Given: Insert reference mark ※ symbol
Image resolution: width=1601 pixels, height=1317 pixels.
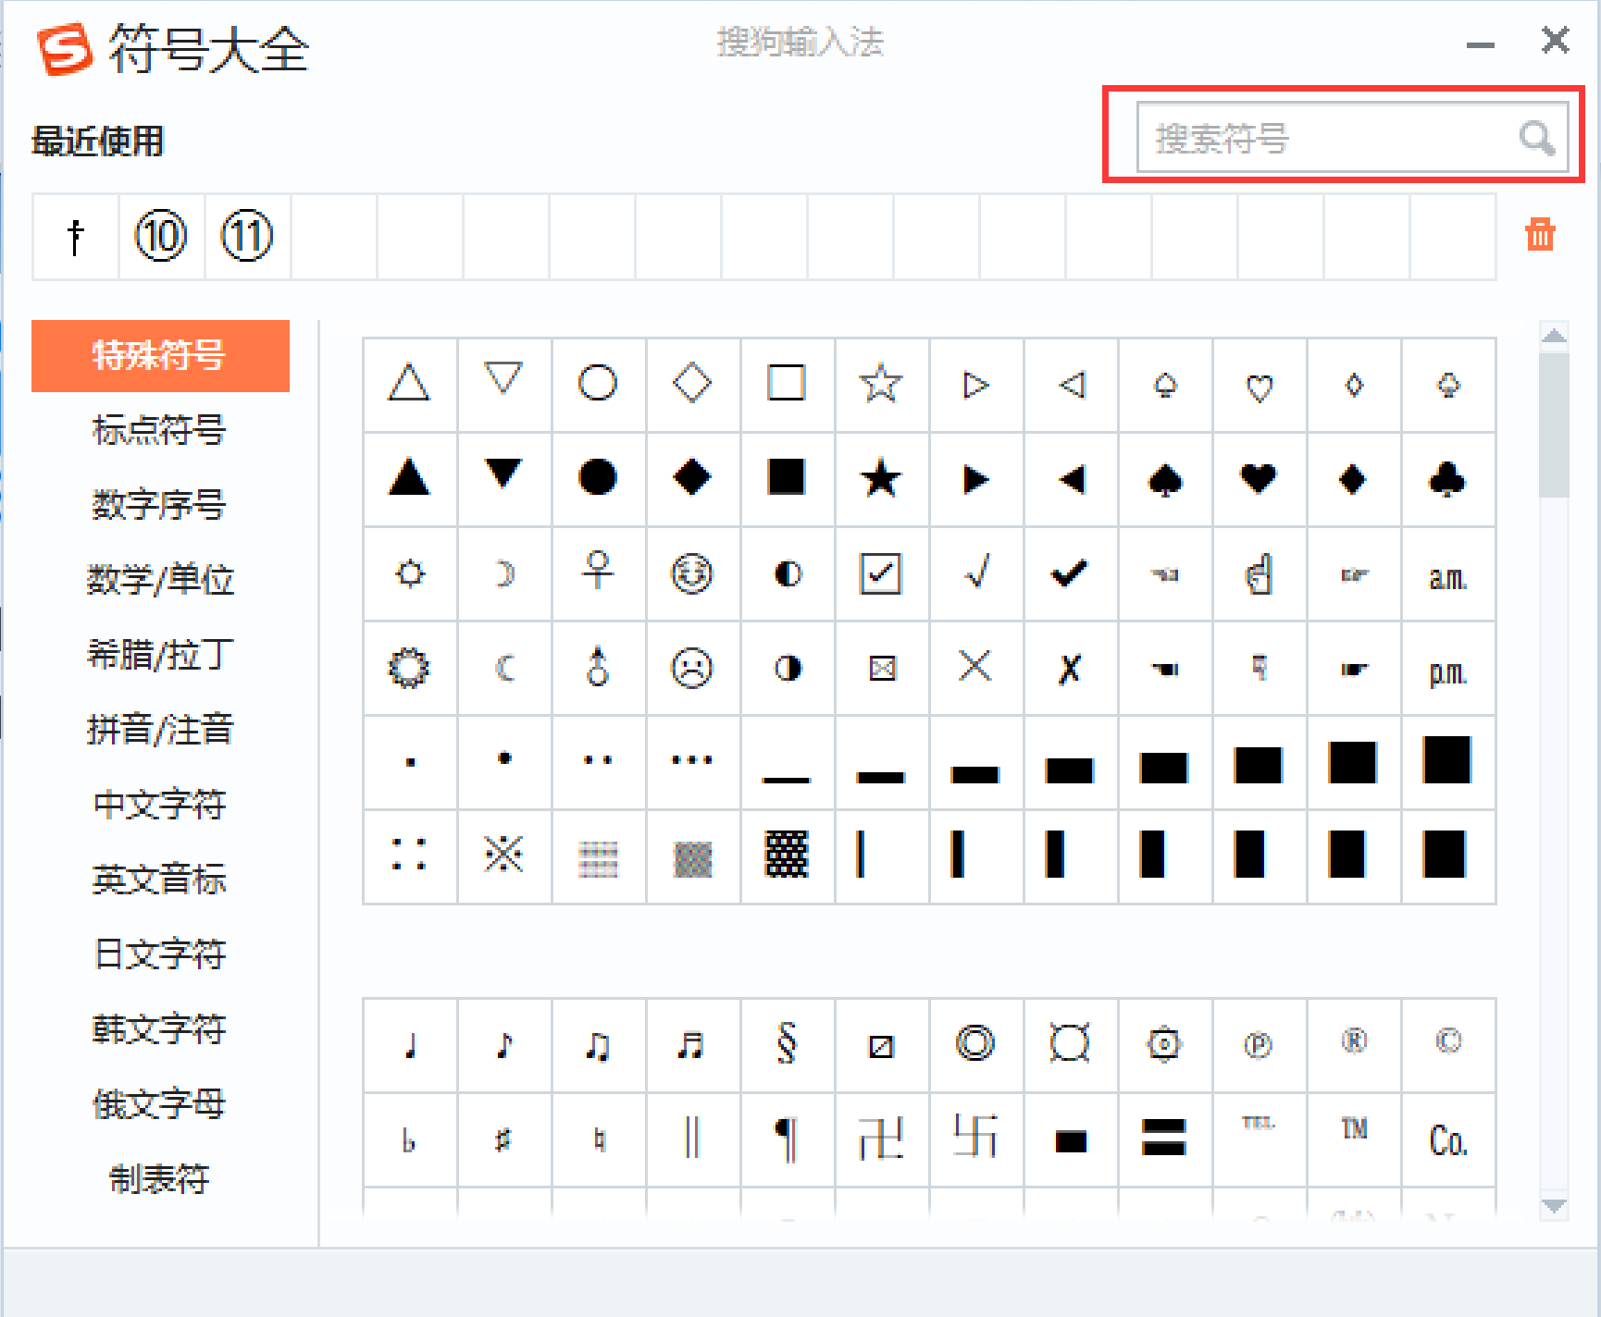Looking at the screenshot, I should (504, 855).
